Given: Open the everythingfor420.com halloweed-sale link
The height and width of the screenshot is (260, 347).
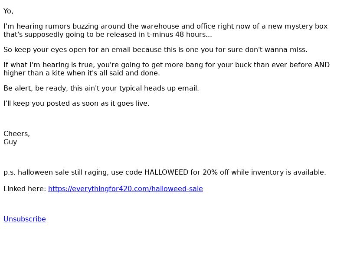Looking at the screenshot, I should click(125, 188).
